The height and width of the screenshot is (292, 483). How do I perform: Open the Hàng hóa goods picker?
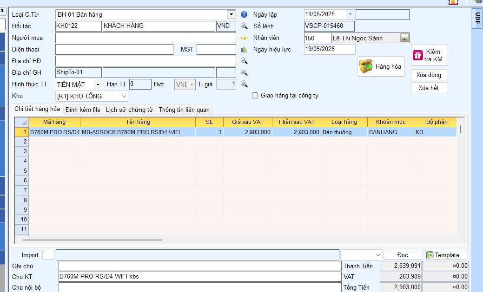pyautogui.click(x=381, y=66)
